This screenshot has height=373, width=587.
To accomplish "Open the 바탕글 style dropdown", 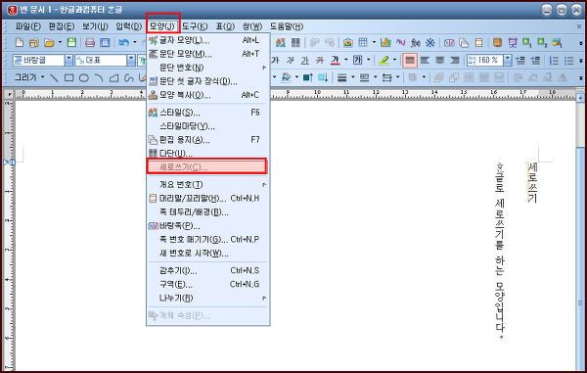I will coord(68,61).
